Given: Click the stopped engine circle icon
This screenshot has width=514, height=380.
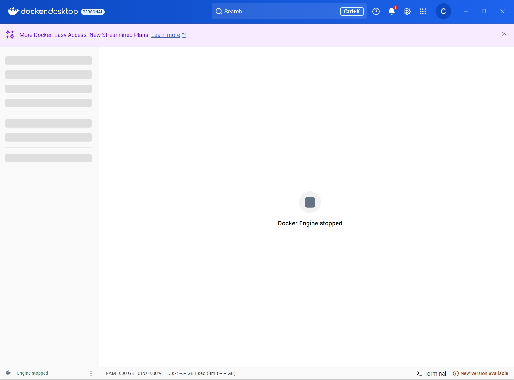Looking at the screenshot, I should tap(310, 202).
